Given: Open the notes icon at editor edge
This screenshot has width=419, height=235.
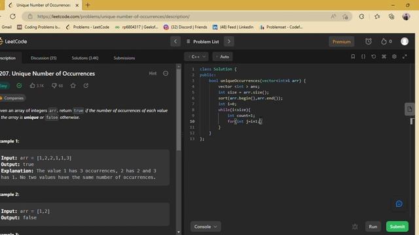Looking at the screenshot, I should (410, 109).
